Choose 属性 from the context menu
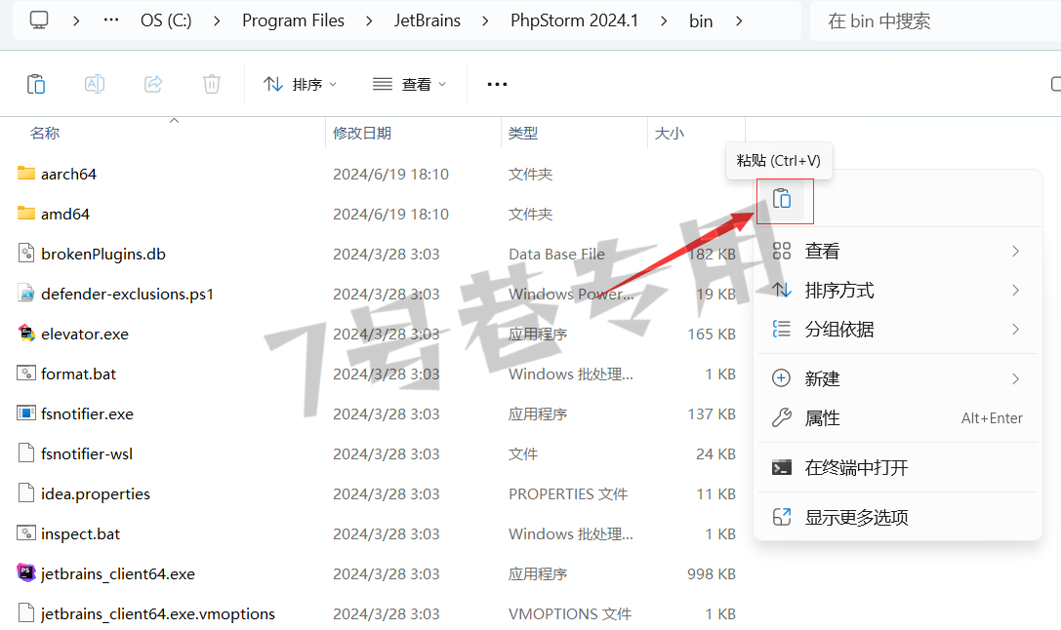1061x630 pixels. tap(897, 418)
